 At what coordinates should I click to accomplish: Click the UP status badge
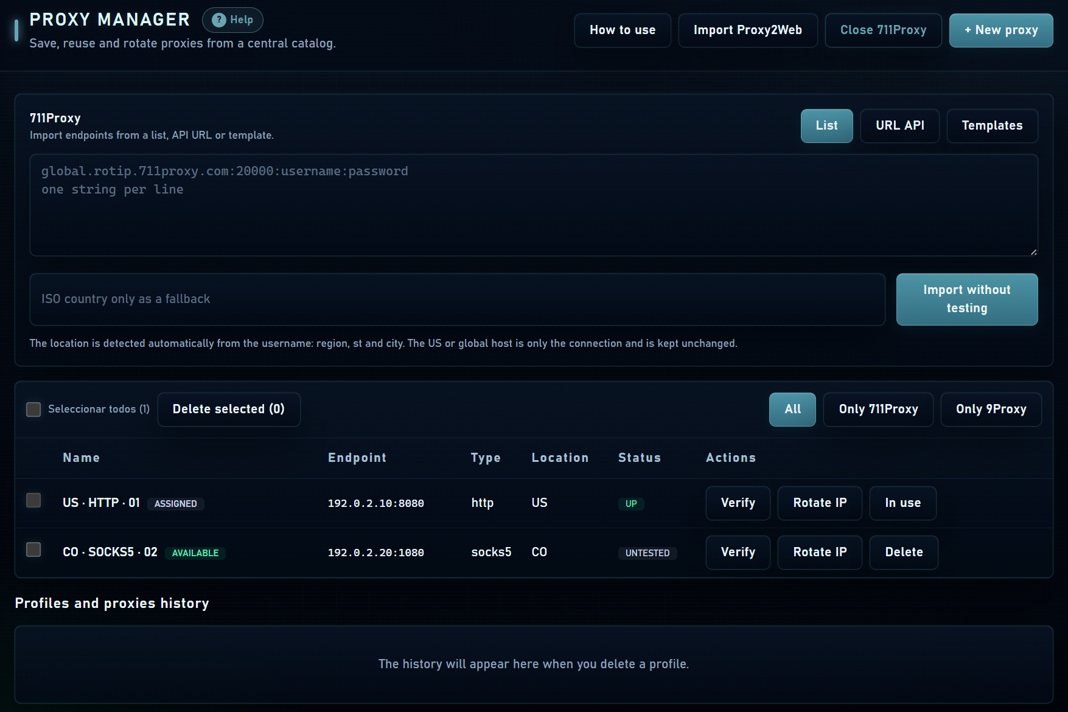coord(631,504)
